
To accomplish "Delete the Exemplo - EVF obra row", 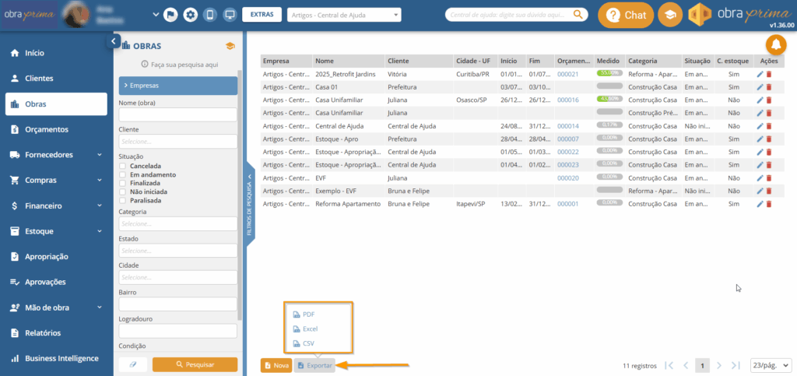I will [769, 191].
